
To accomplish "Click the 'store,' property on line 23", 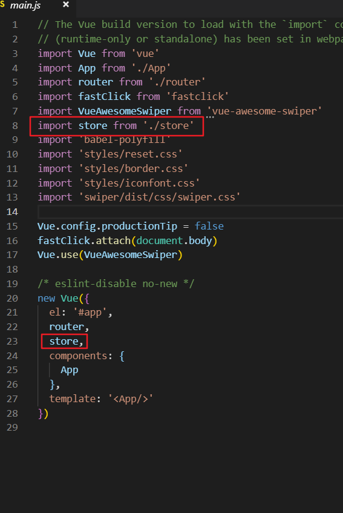I will (67, 342).
